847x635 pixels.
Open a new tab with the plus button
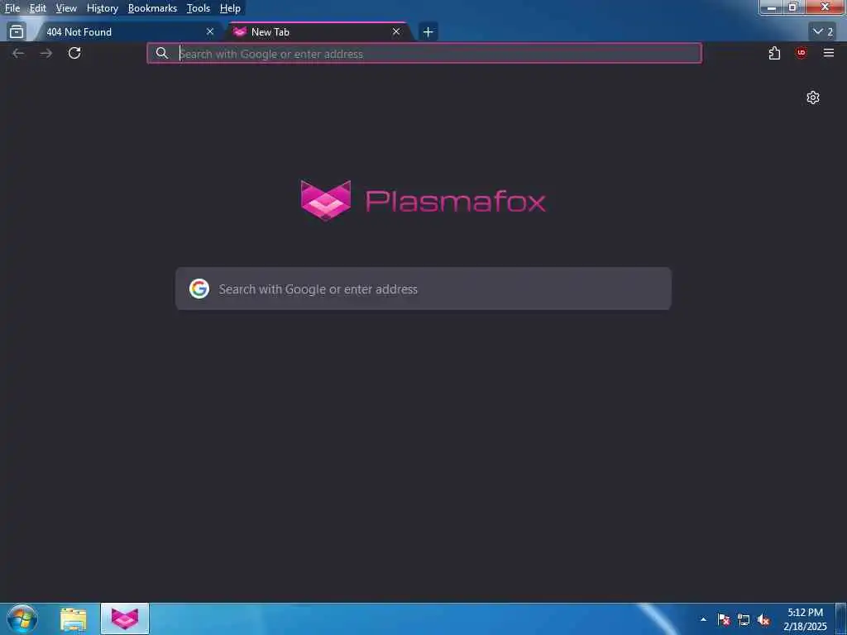tap(428, 32)
